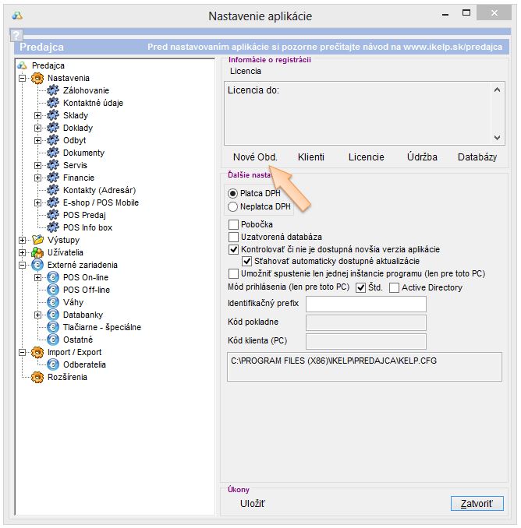521x528 pixels.
Task: Click the Zatvoriť button
Action: click(477, 503)
